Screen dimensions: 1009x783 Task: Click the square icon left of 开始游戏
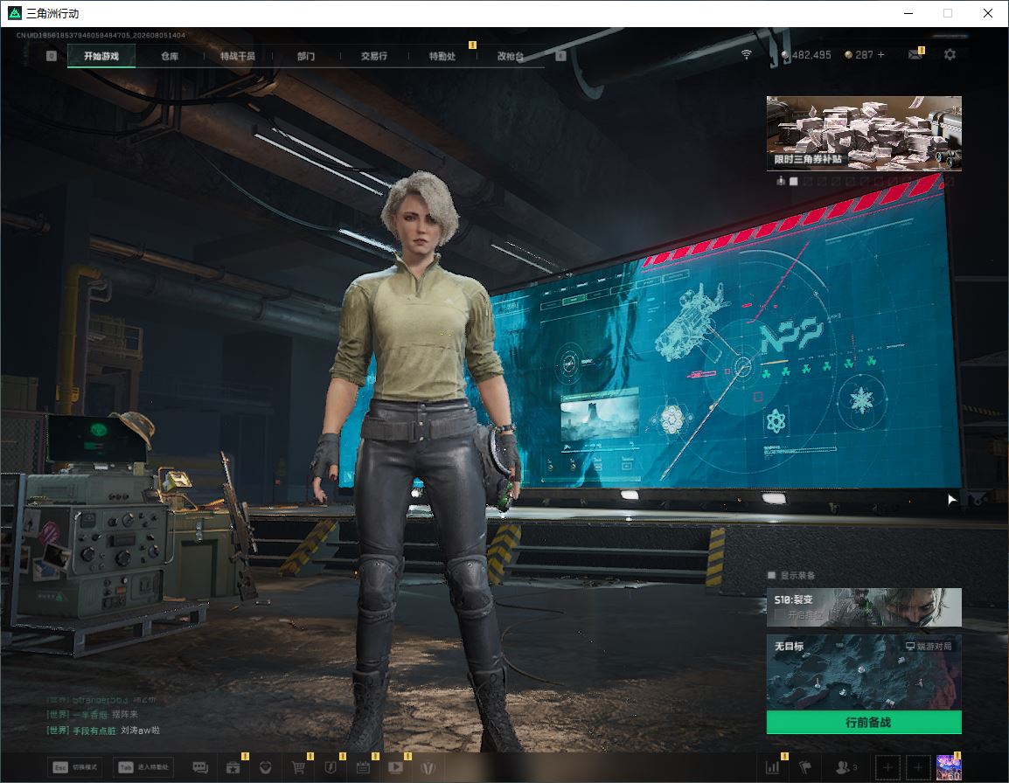pyautogui.click(x=52, y=56)
